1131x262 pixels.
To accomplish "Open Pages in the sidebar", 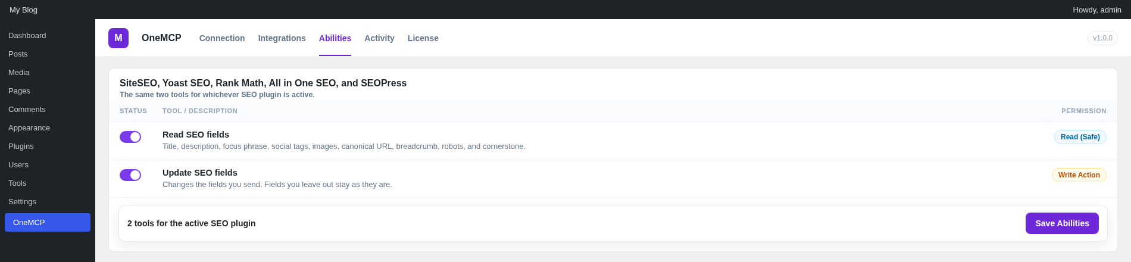I will point(48,91).
